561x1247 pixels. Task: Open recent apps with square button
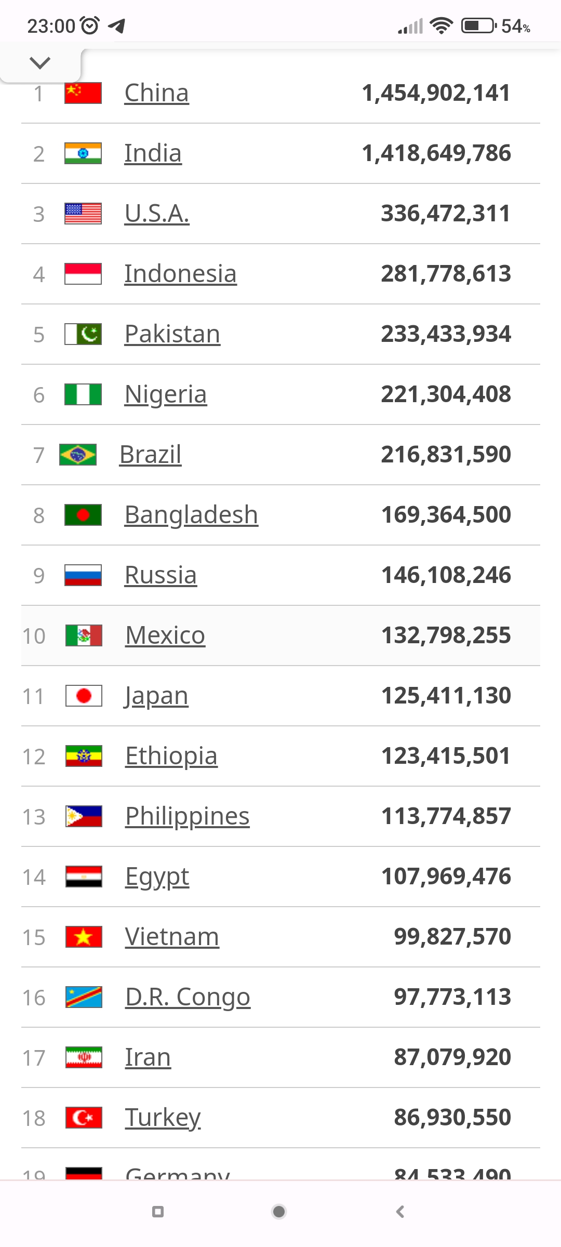click(158, 1212)
